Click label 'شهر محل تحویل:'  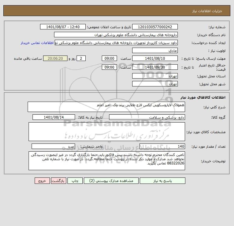[212, 84]
